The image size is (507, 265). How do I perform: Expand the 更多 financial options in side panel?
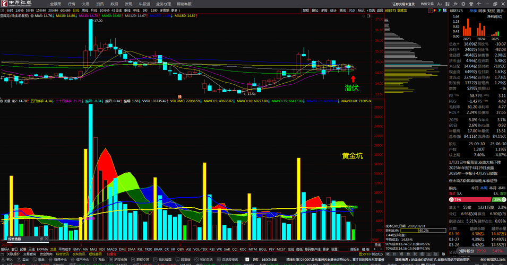tap(501, 11)
